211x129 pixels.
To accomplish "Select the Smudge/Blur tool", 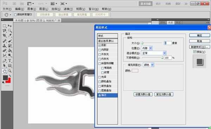I will click(x=5, y=55).
